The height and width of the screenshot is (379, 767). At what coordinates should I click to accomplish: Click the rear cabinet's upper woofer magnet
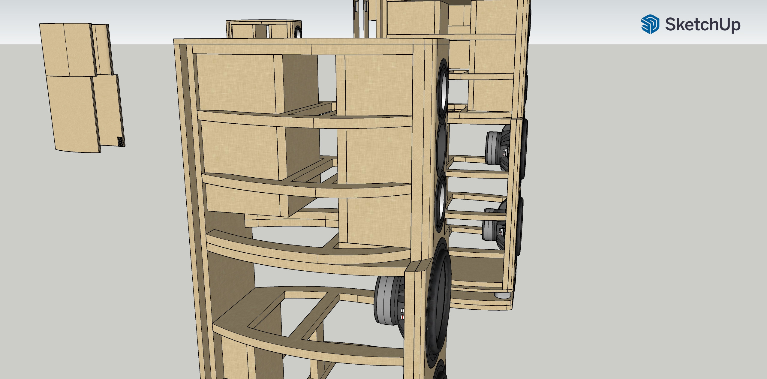[494, 148]
